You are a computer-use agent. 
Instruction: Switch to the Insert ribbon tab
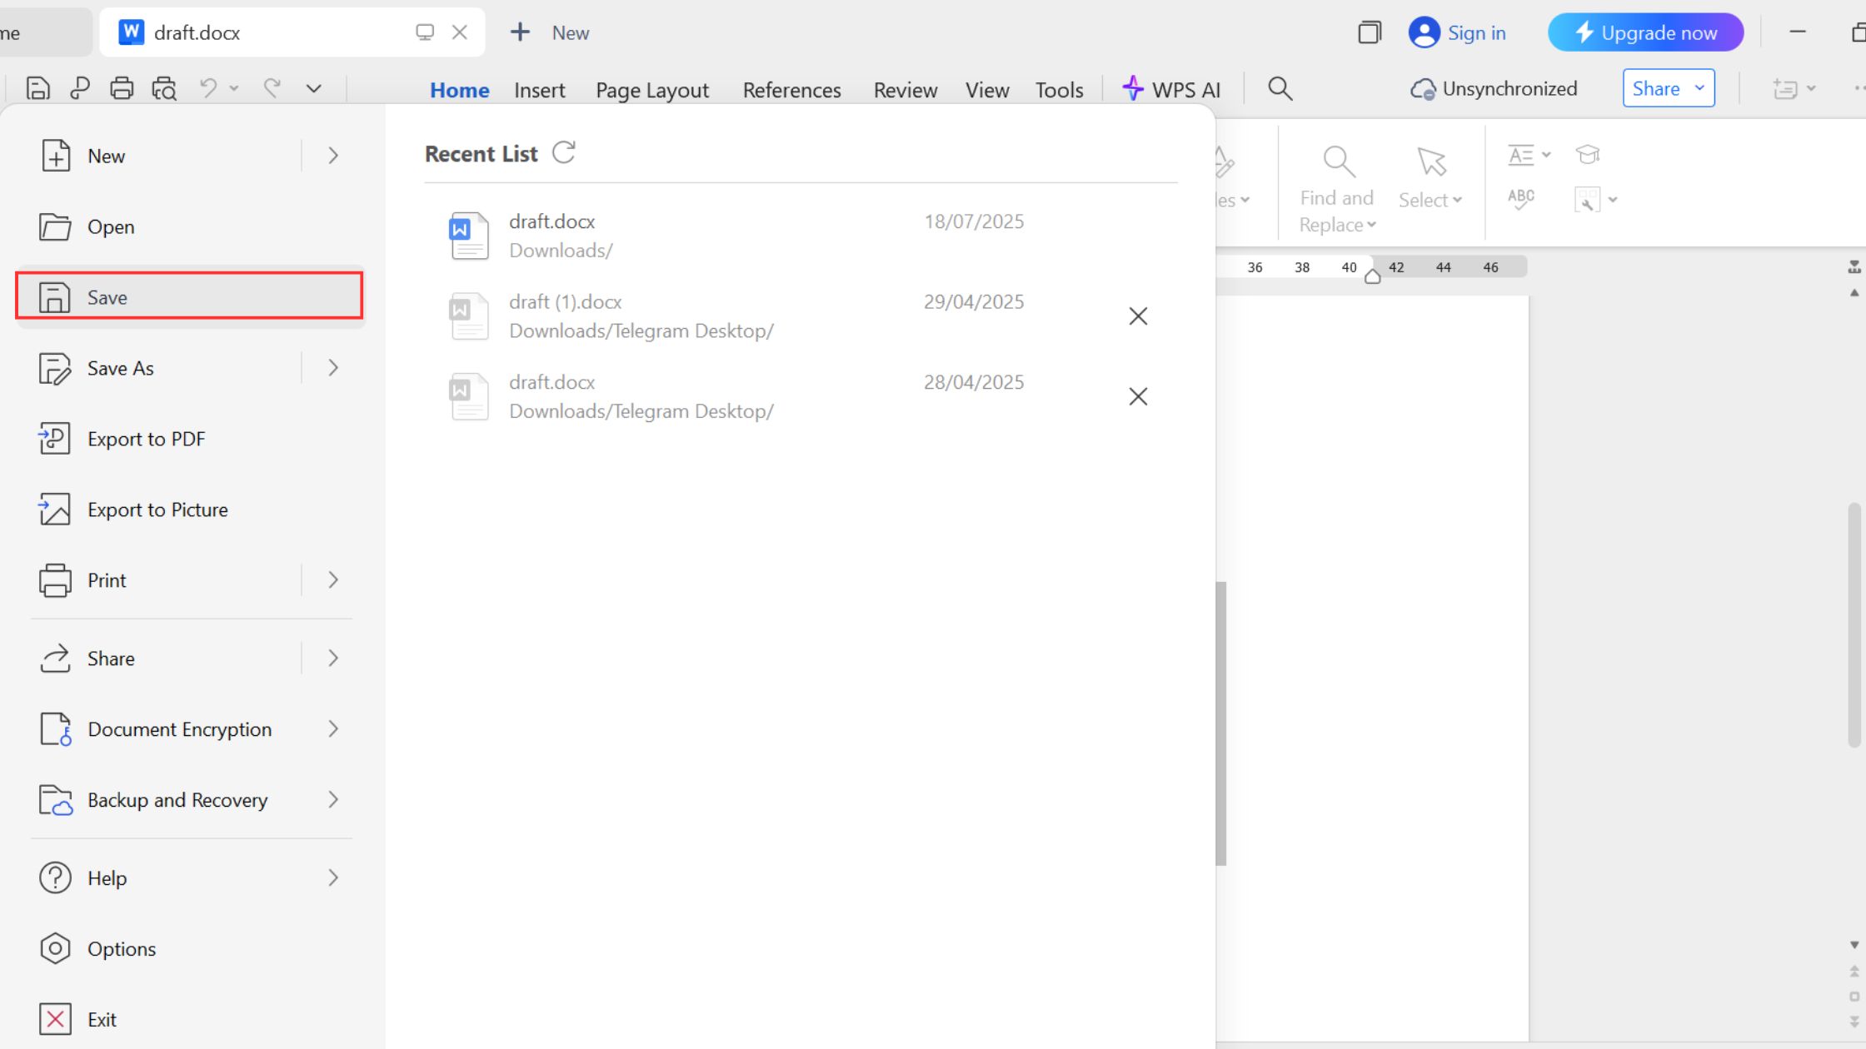(539, 90)
